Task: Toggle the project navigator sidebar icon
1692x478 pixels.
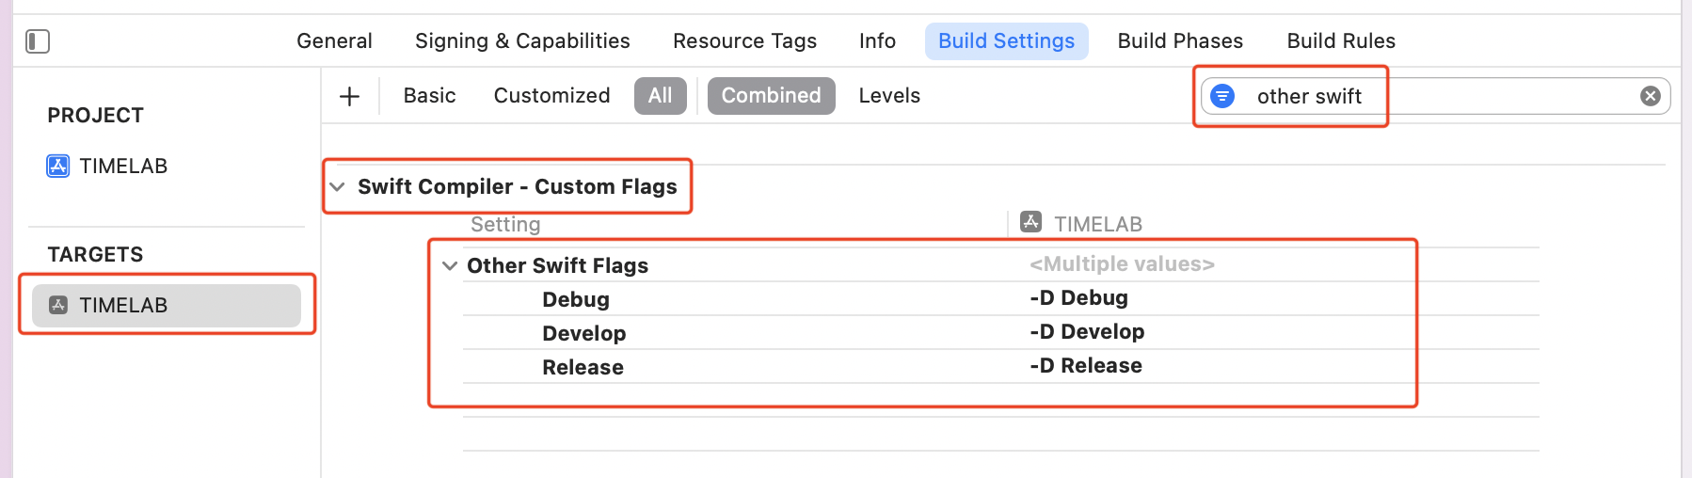Action: (x=38, y=41)
